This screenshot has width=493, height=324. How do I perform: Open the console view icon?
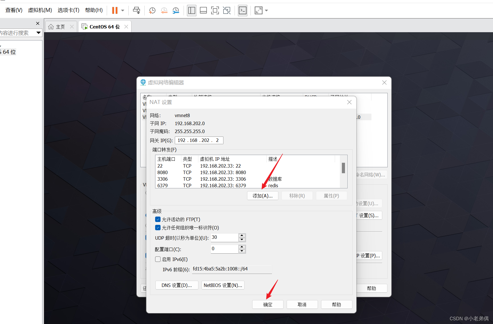(x=243, y=11)
